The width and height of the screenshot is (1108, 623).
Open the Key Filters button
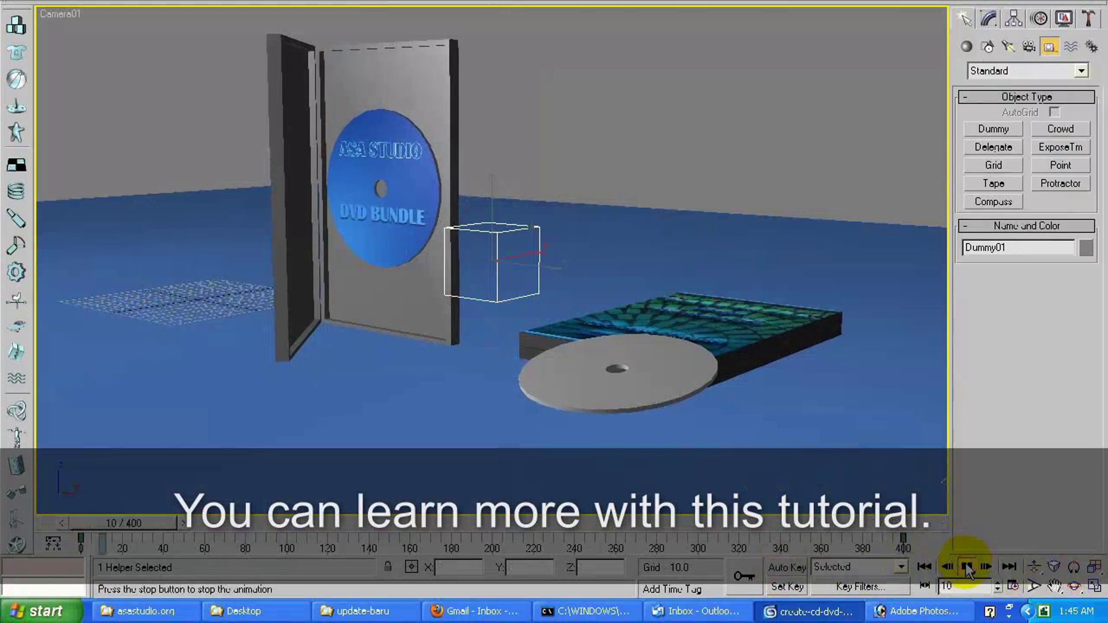(860, 587)
